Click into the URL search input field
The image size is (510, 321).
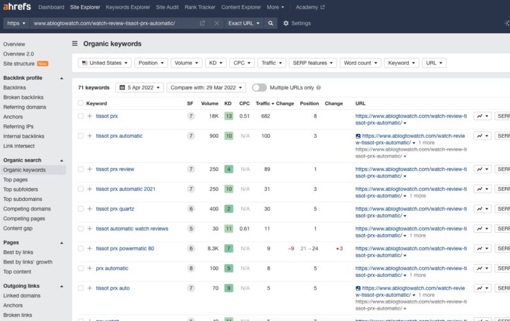[114, 23]
